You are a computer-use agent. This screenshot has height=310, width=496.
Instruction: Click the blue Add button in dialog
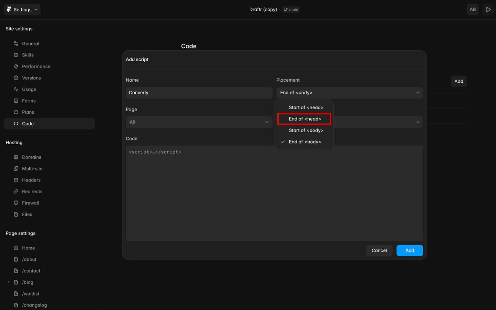click(410, 250)
